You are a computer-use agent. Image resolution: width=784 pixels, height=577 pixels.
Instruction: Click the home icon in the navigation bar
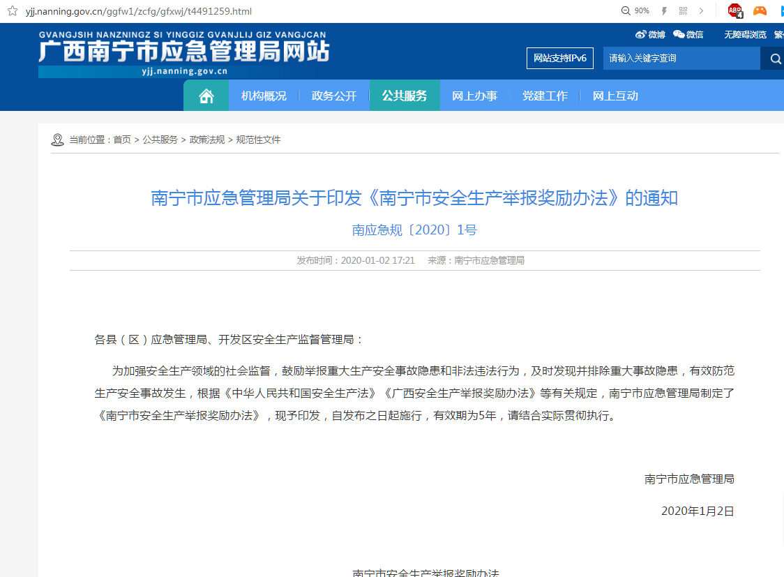206,96
